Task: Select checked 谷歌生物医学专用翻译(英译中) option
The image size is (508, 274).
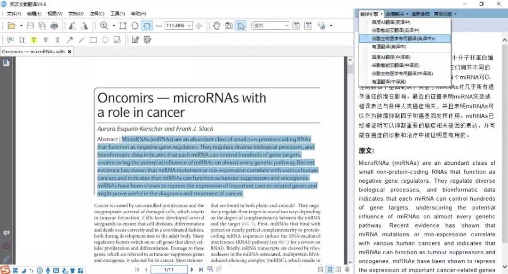Action: [x=405, y=39]
